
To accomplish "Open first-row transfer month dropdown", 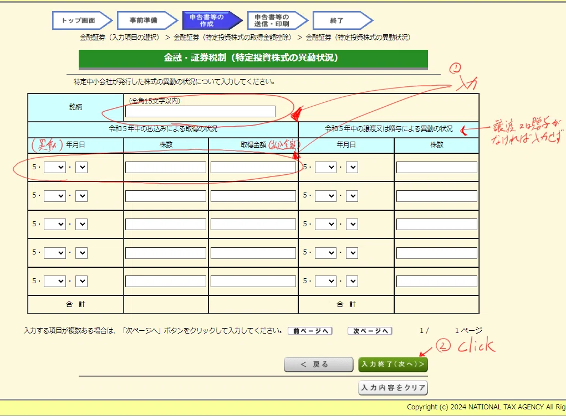I will [x=325, y=167].
